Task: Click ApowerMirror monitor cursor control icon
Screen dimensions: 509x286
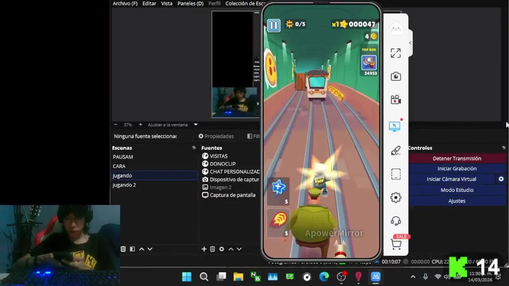Action: pos(394,127)
